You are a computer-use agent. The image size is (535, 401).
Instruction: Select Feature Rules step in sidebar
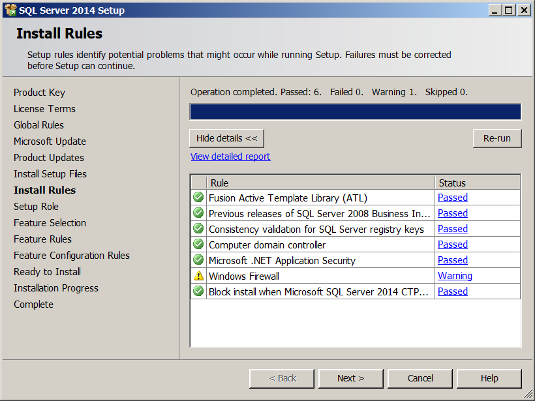coord(42,239)
